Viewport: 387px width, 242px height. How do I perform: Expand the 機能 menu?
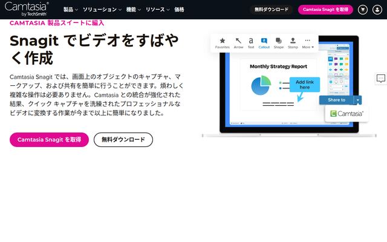134,10
